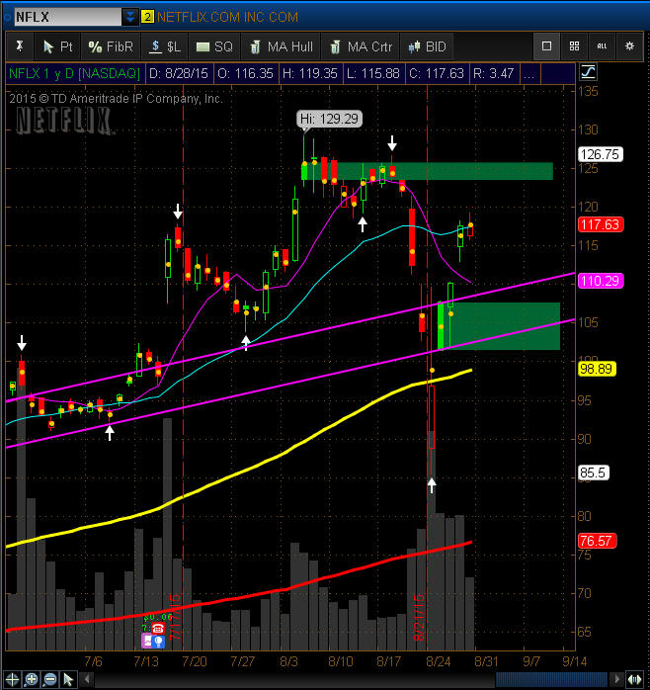Click the 126.75 white price label
650x690 pixels.
click(600, 154)
